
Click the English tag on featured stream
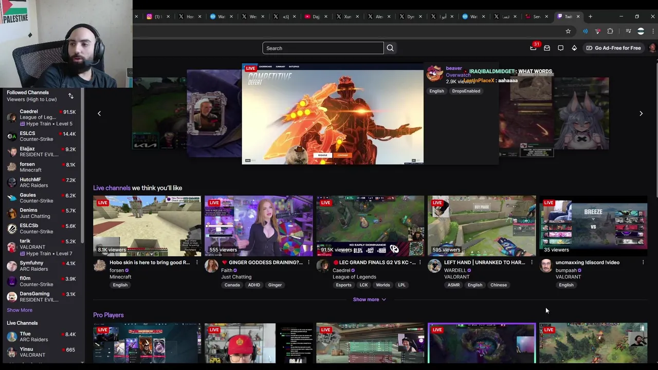coord(436,91)
